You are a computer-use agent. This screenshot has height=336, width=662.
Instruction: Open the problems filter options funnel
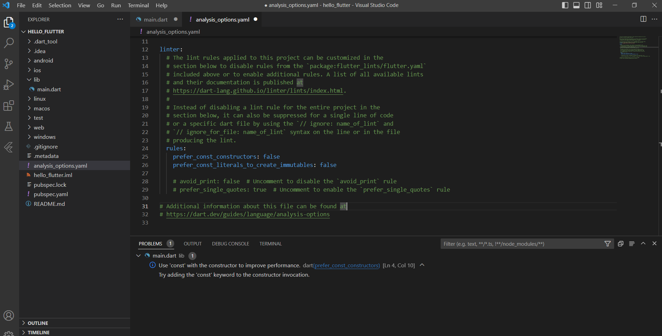click(608, 244)
